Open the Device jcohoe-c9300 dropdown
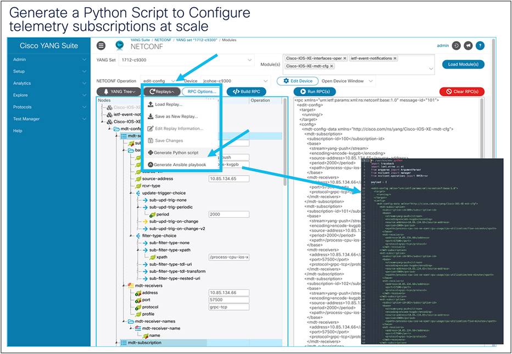Image resolution: width=512 pixels, height=354 pixels. (x=235, y=81)
